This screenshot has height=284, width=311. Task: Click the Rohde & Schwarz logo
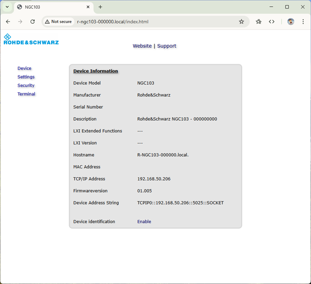31,39
